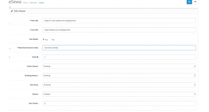Click the pencil icon beside Edit eSewa
The height and width of the screenshot is (112, 209).
(12, 11)
